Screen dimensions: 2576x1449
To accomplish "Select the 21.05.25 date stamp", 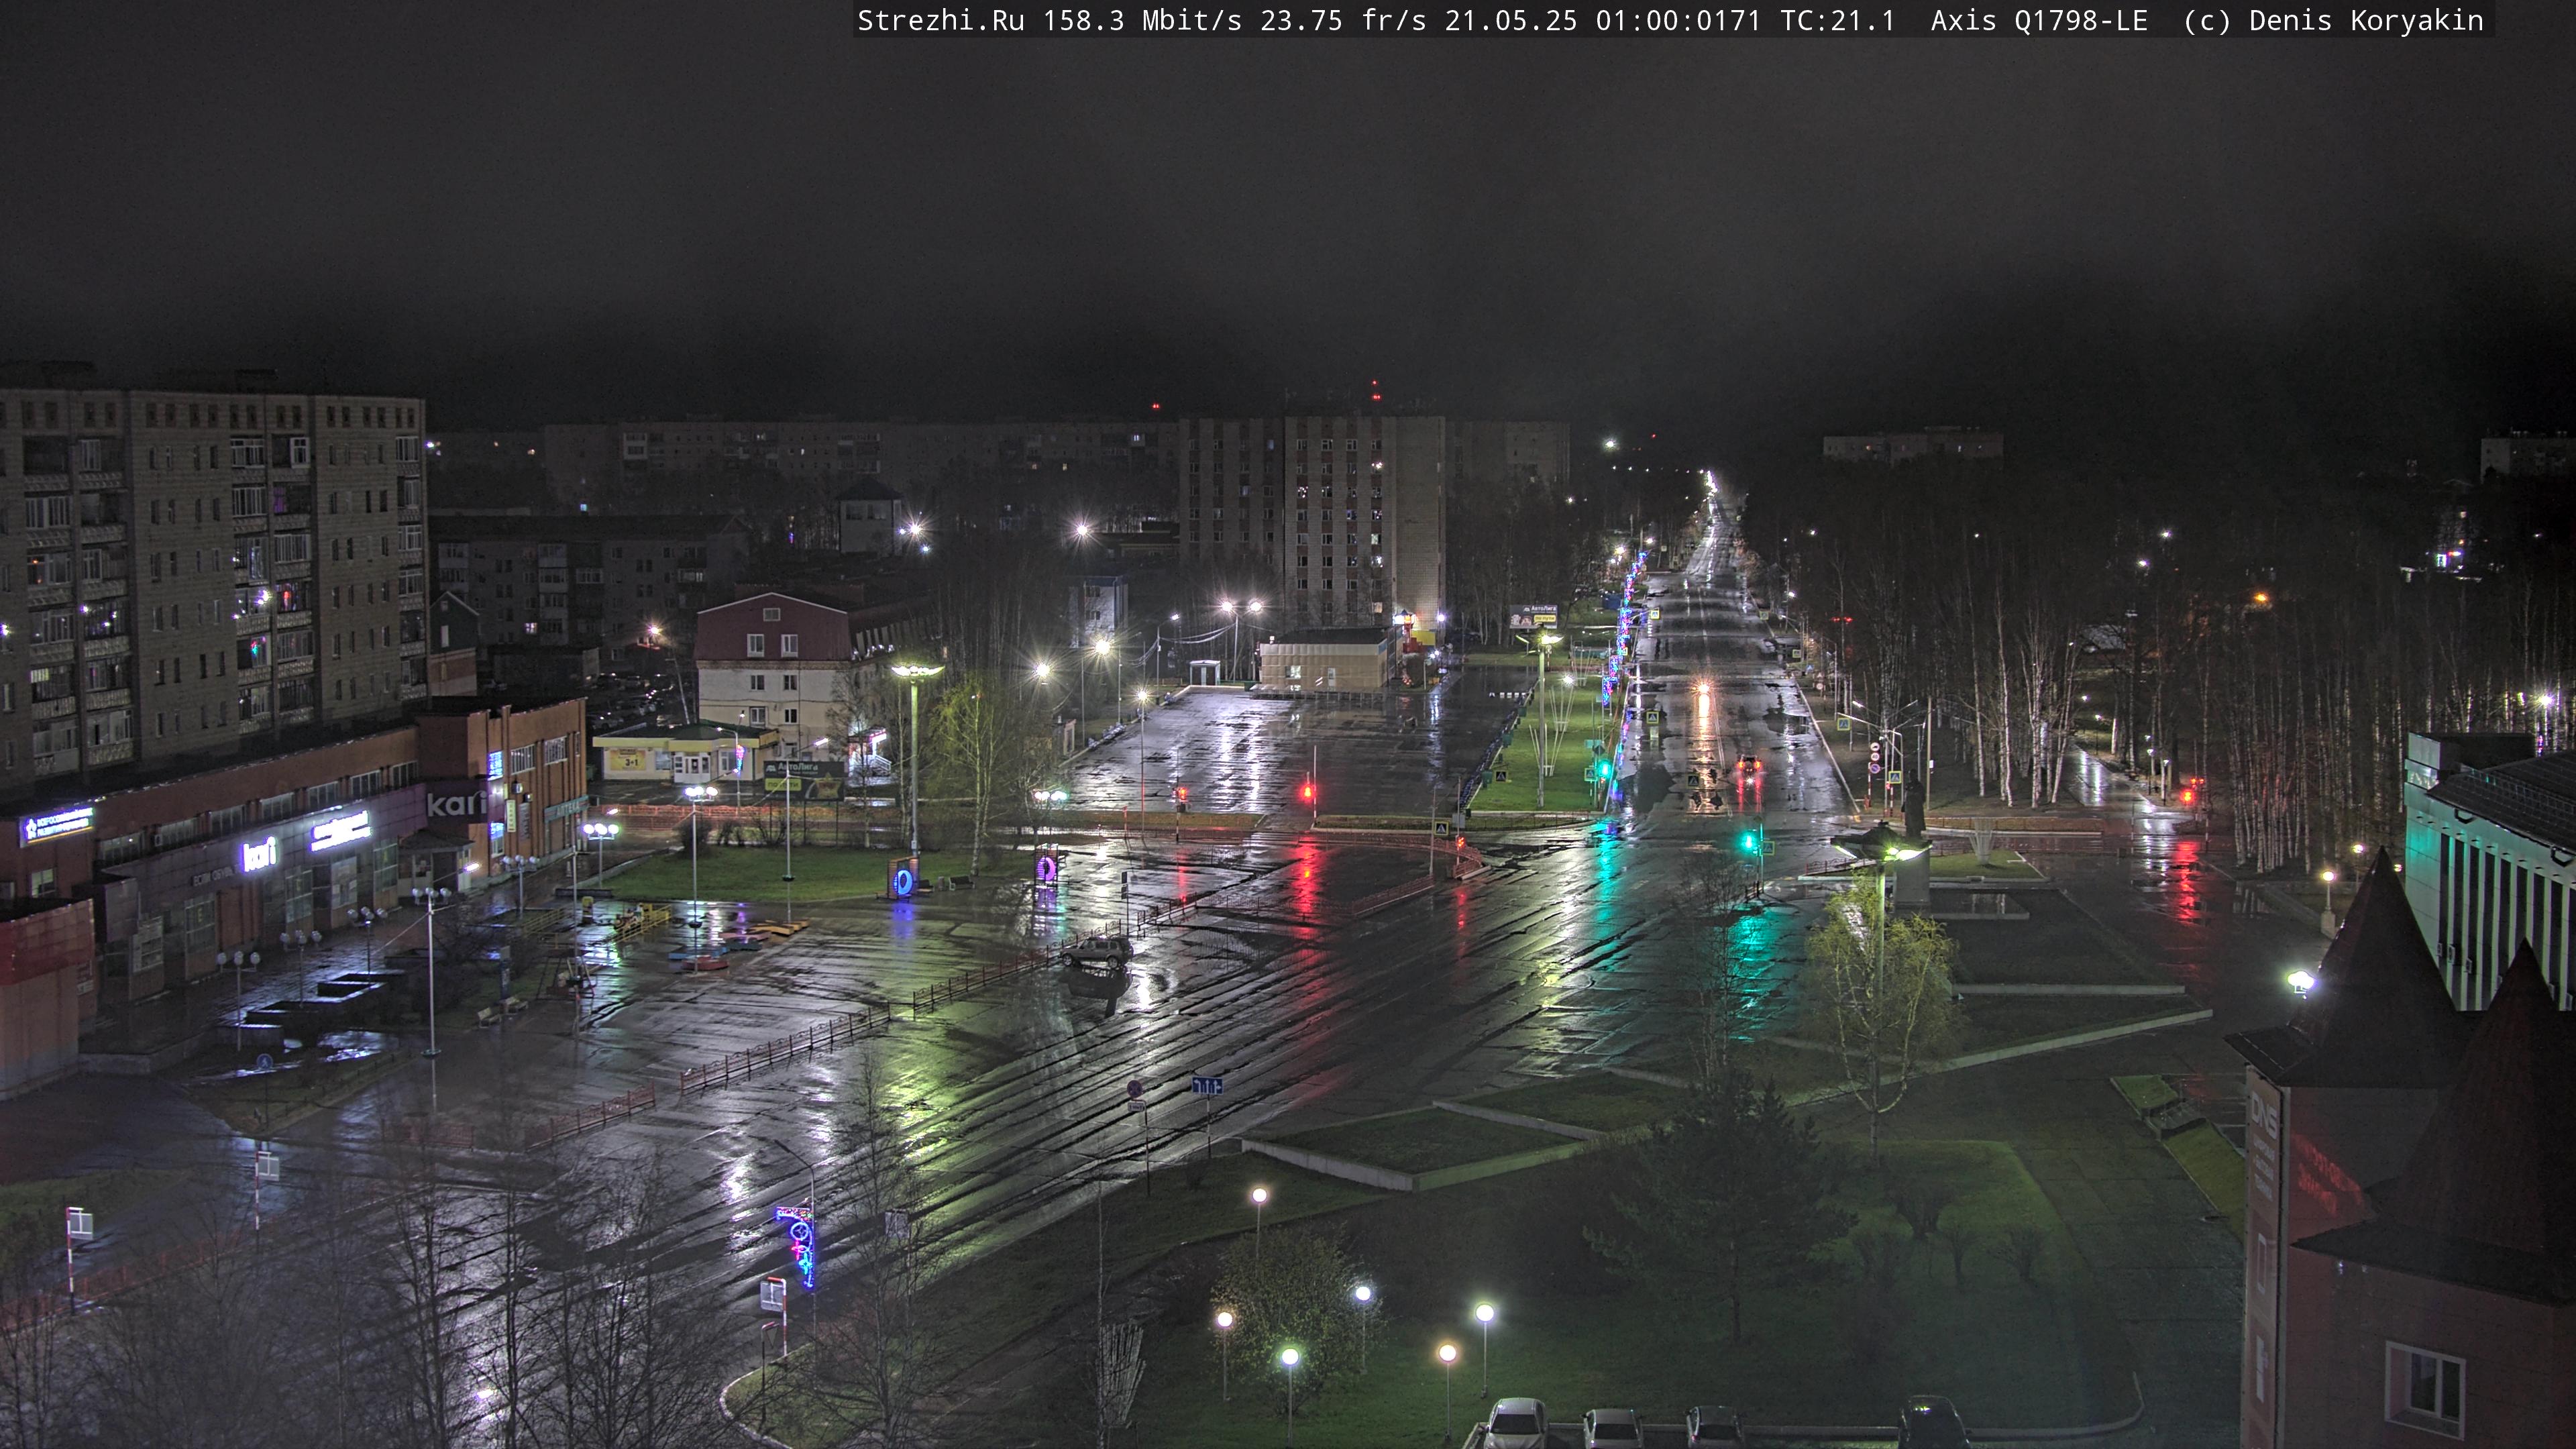I will click(x=1511, y=21).
